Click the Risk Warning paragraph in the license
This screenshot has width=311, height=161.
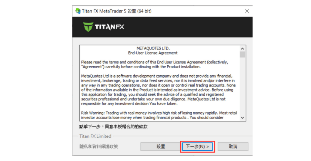(x=159, y=115)
